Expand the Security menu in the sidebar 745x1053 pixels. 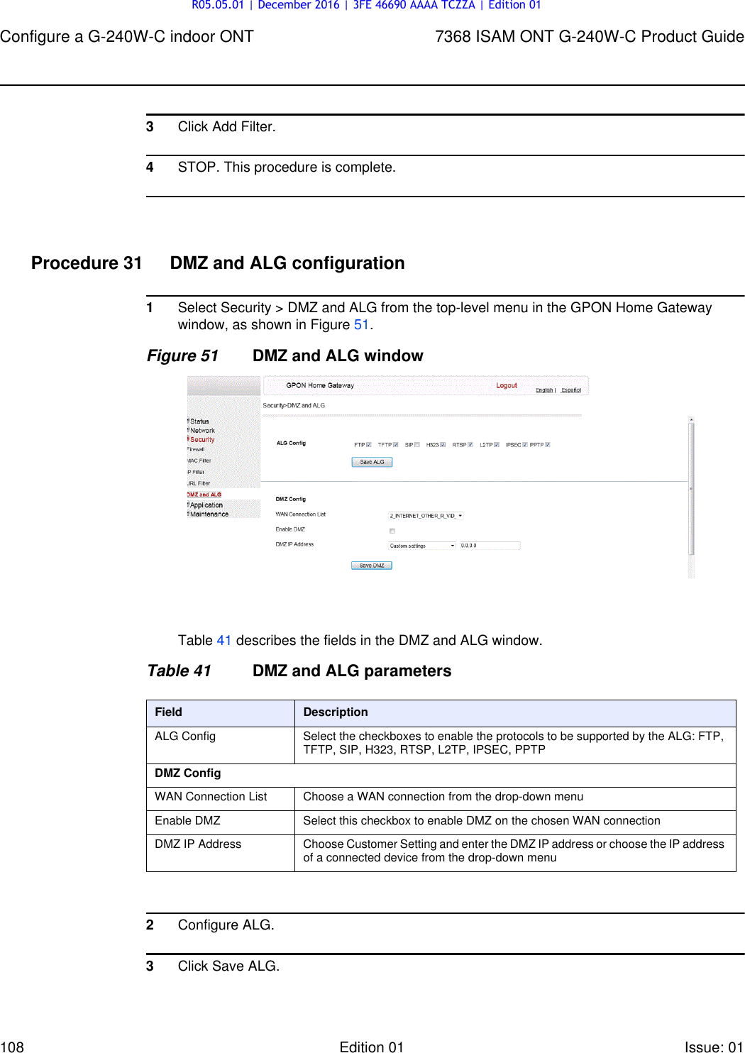click(203, 439)
